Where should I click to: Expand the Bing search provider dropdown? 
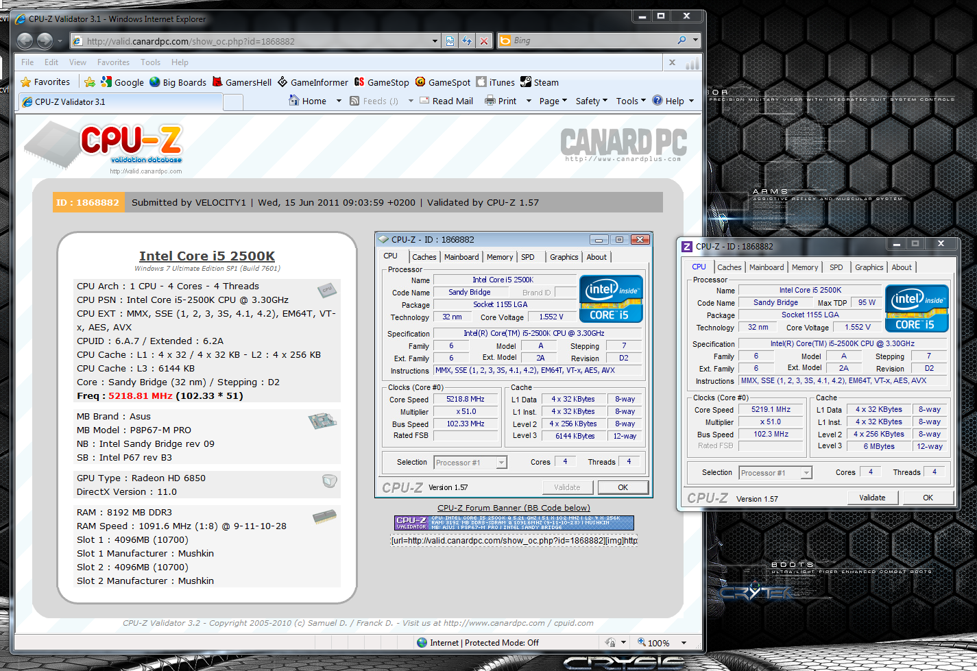(x=695, y=40)
